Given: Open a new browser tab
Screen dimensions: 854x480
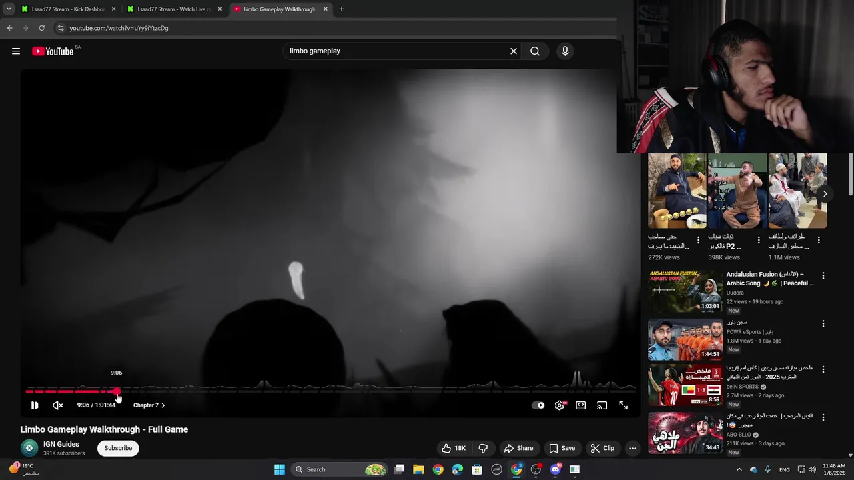Looking at the screenshot, I should [x=342, y=9].
